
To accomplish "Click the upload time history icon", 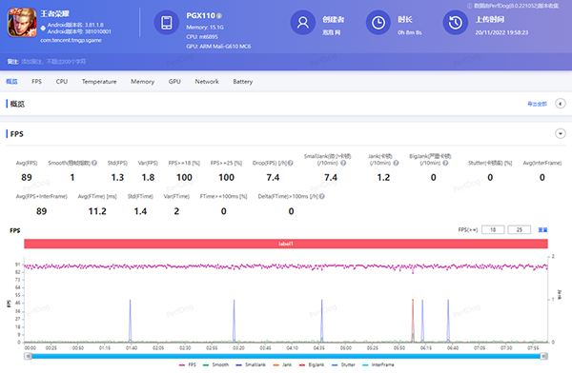I will click(456, 23).
